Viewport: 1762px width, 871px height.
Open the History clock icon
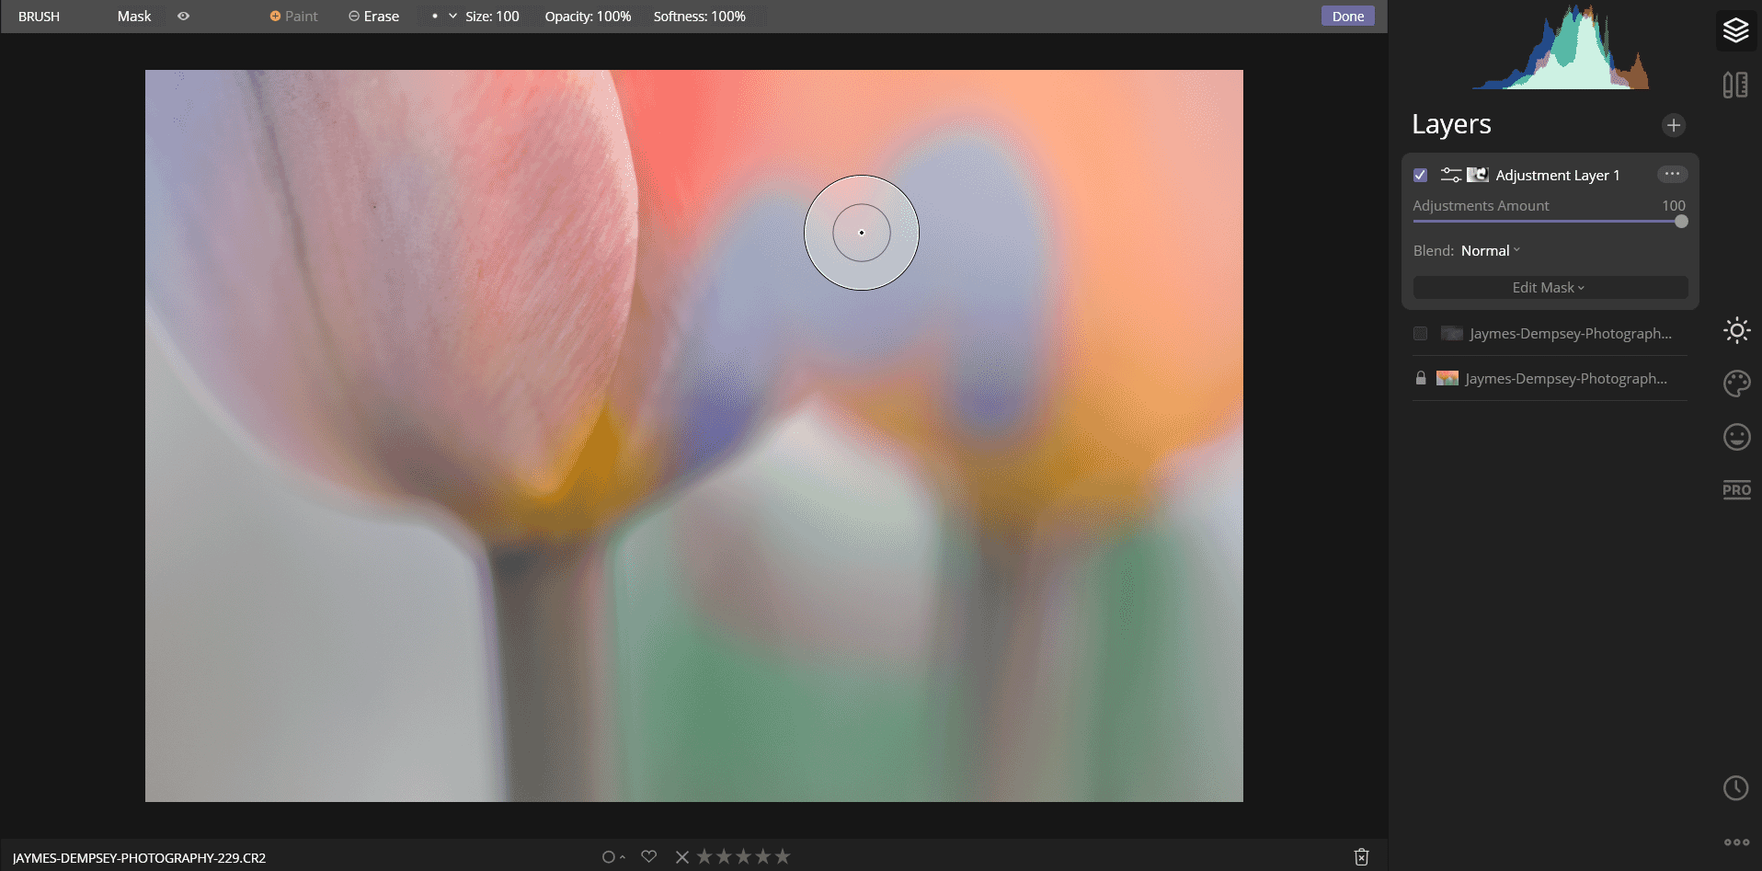[1736, 788]
